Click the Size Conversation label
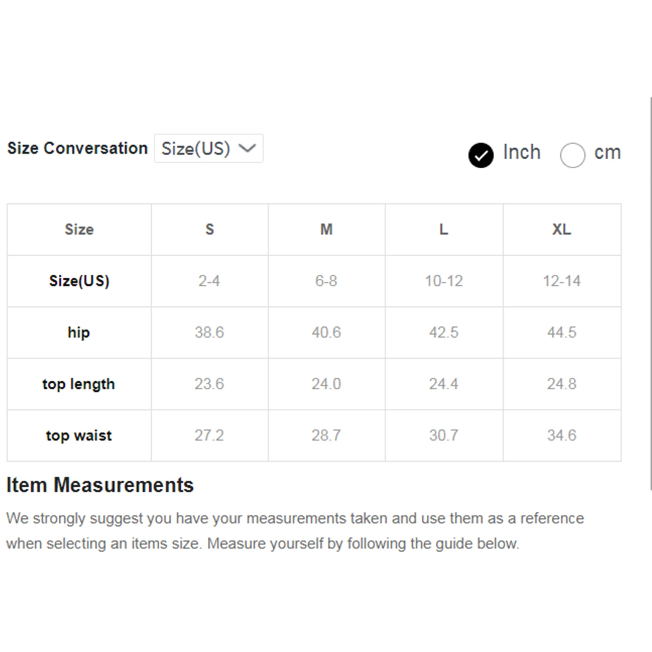 (77, 148)
